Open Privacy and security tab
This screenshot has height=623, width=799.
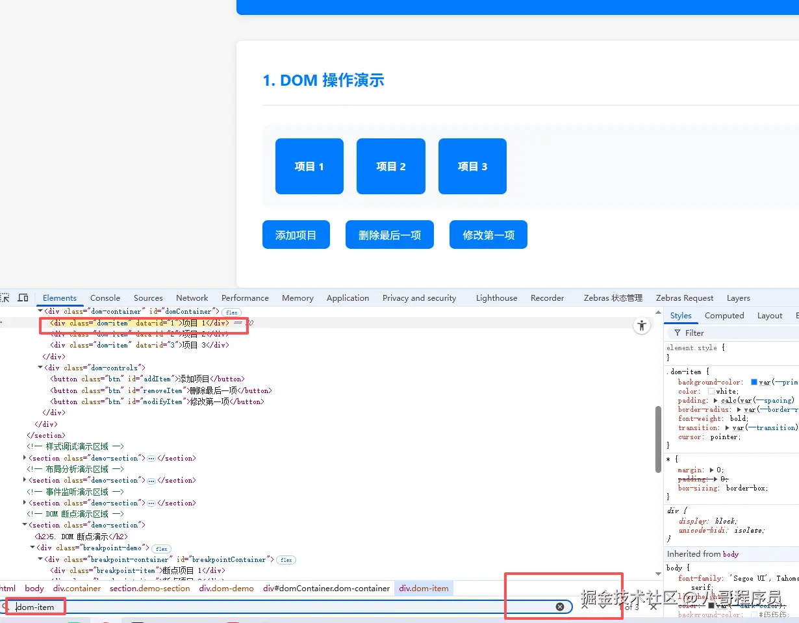tap(419, 298)
